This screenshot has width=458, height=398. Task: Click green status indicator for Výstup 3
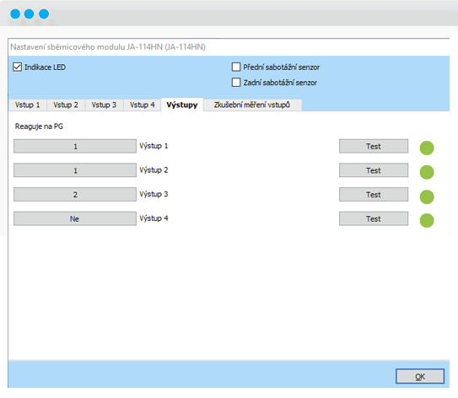point(427,196)
